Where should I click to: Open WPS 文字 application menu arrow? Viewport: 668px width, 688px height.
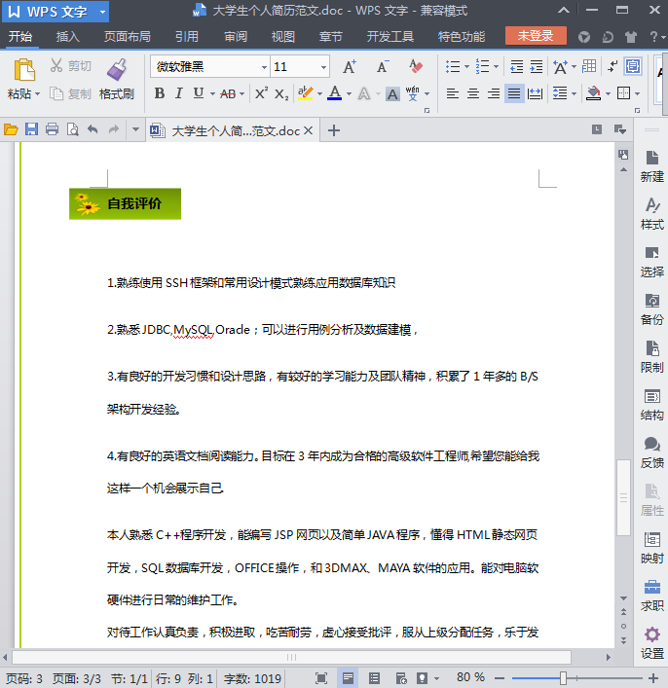[102, 12]
